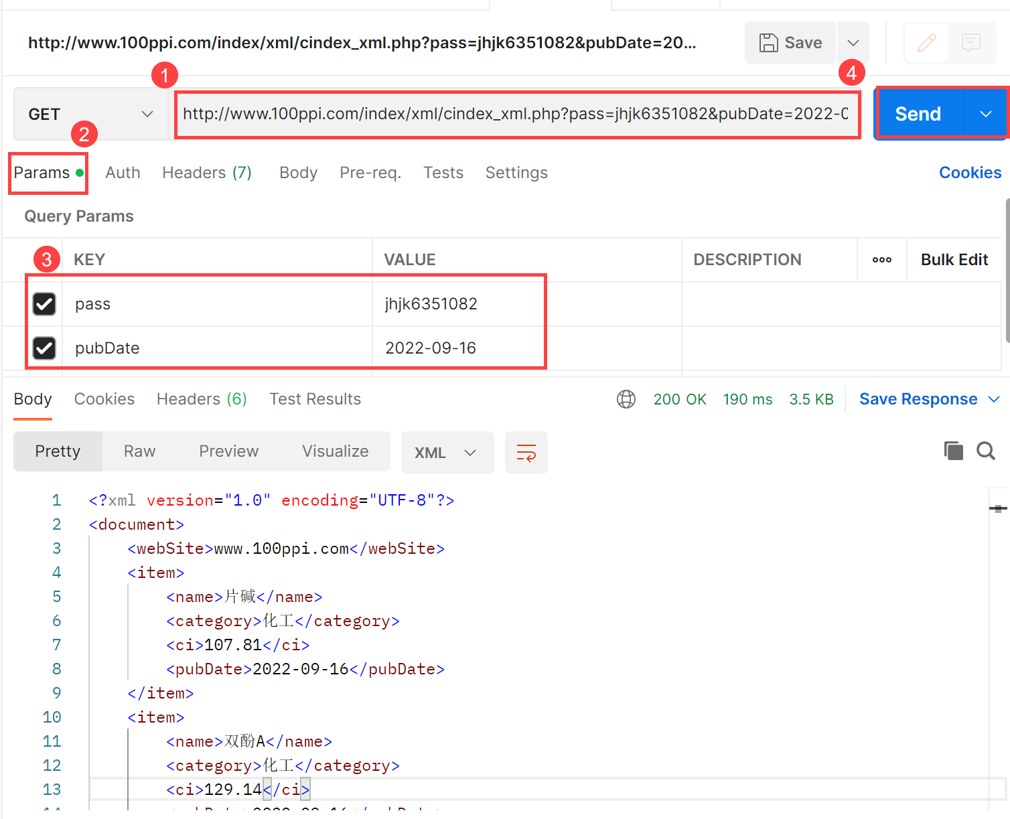
Task: Uncheck the pubDate parameter checkbox
Action: point(44,348)
